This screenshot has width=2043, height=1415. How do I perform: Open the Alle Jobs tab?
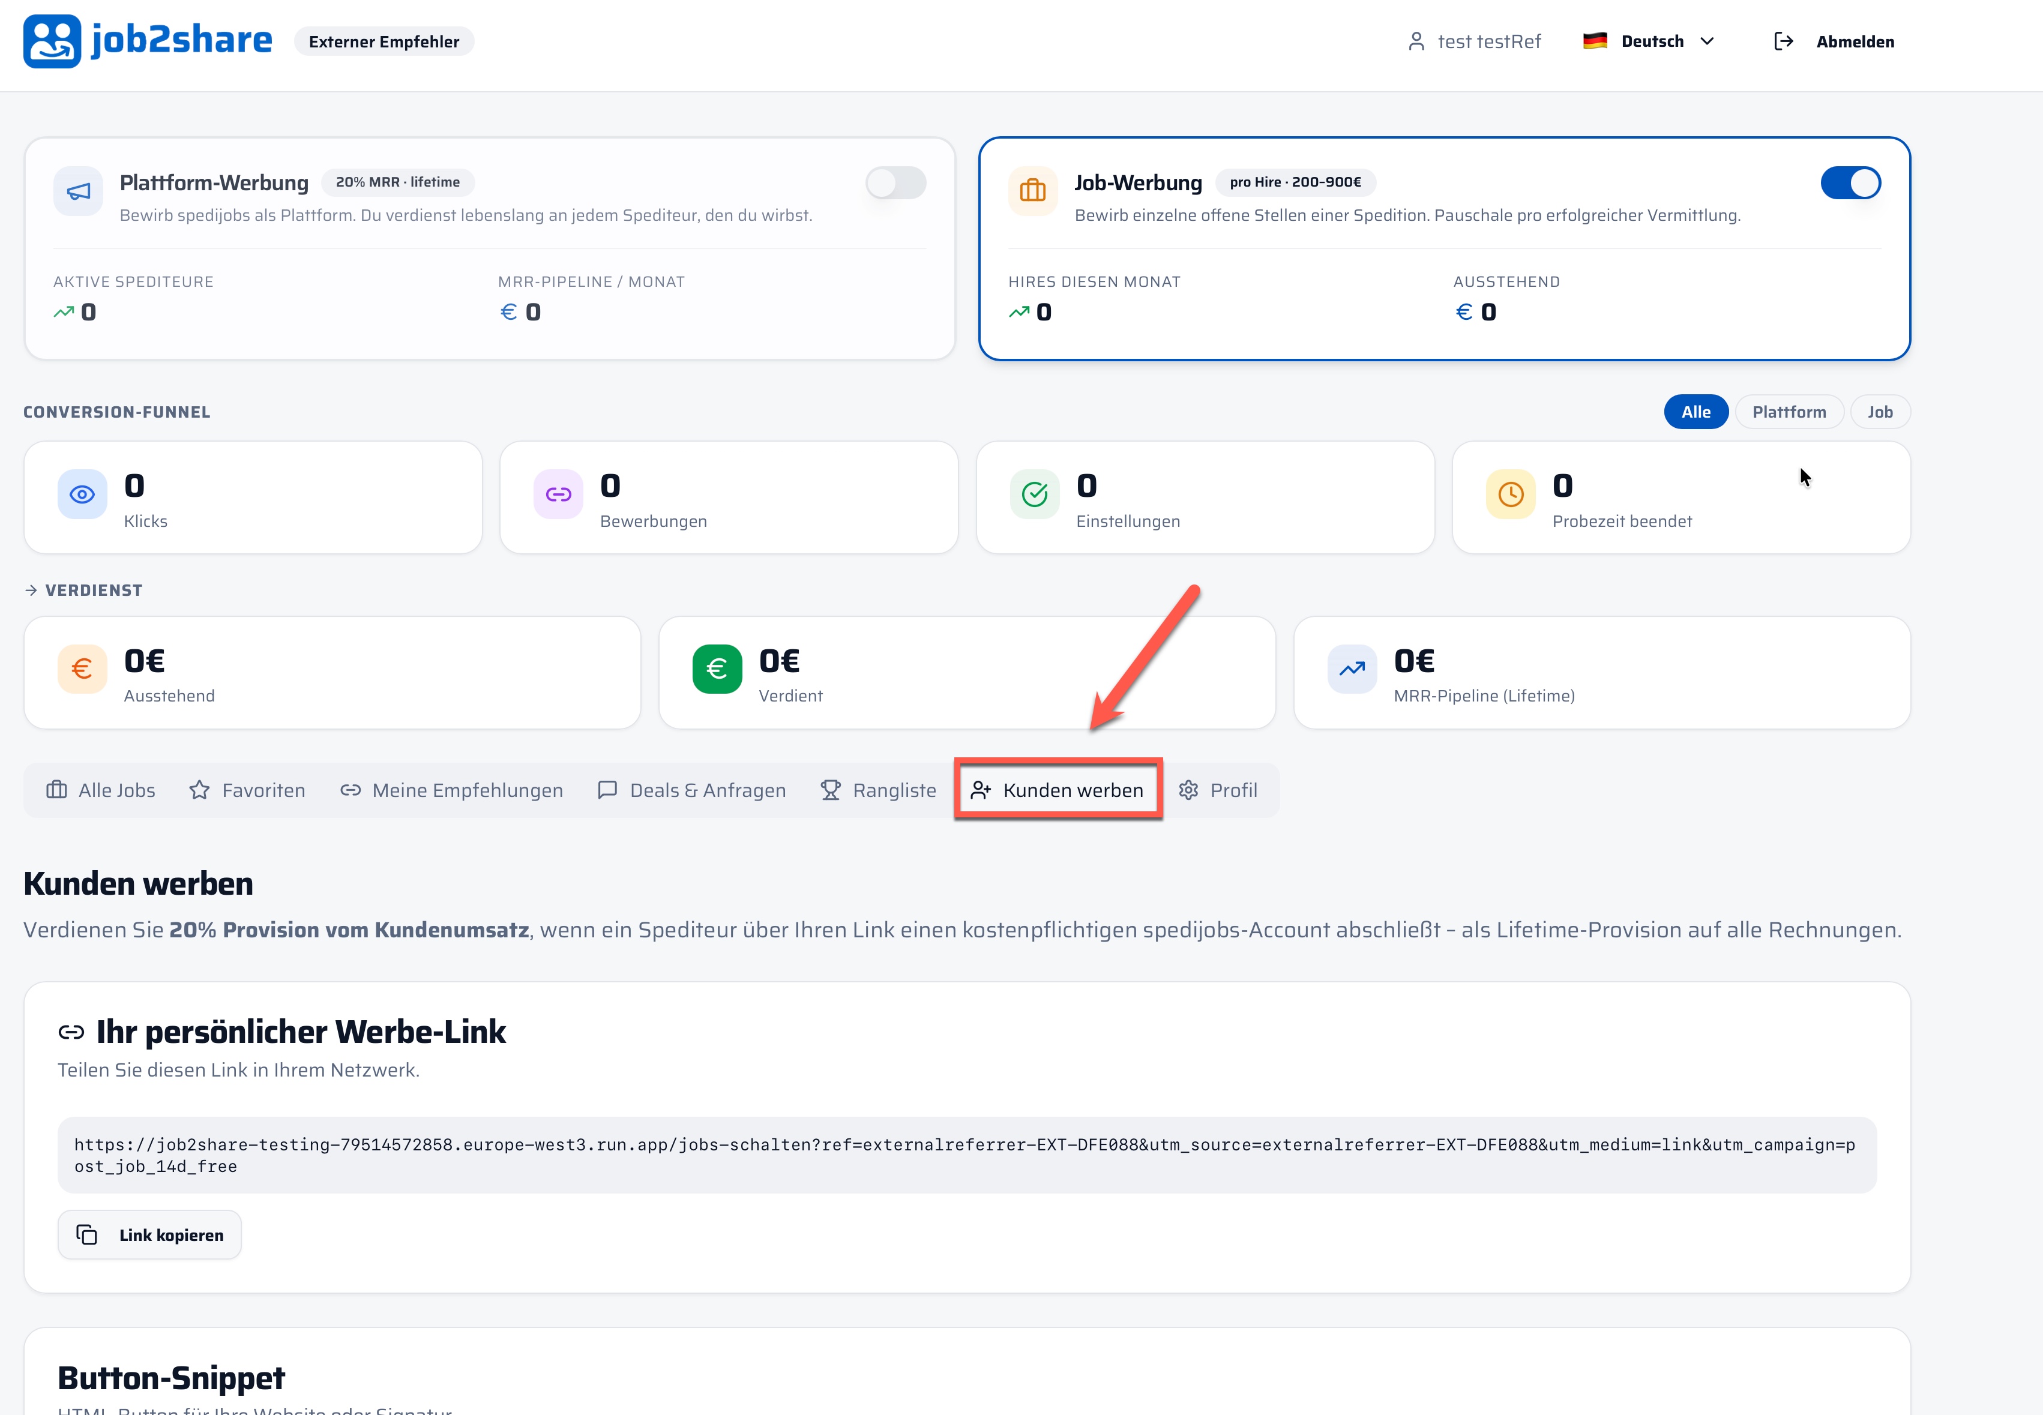(x=101, y=790)
